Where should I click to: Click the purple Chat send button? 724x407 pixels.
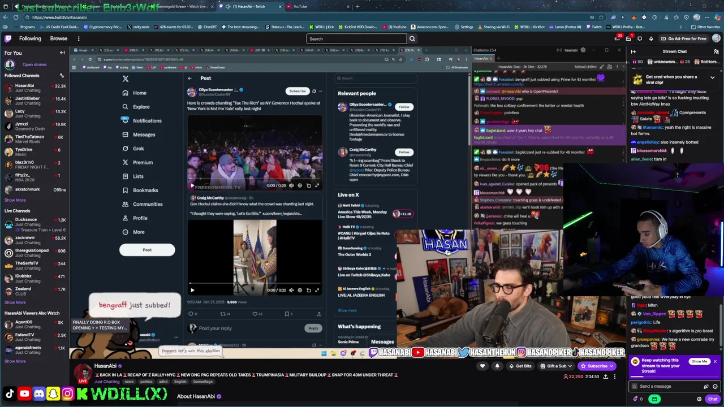pyautogui.click(x=713, y=399)
